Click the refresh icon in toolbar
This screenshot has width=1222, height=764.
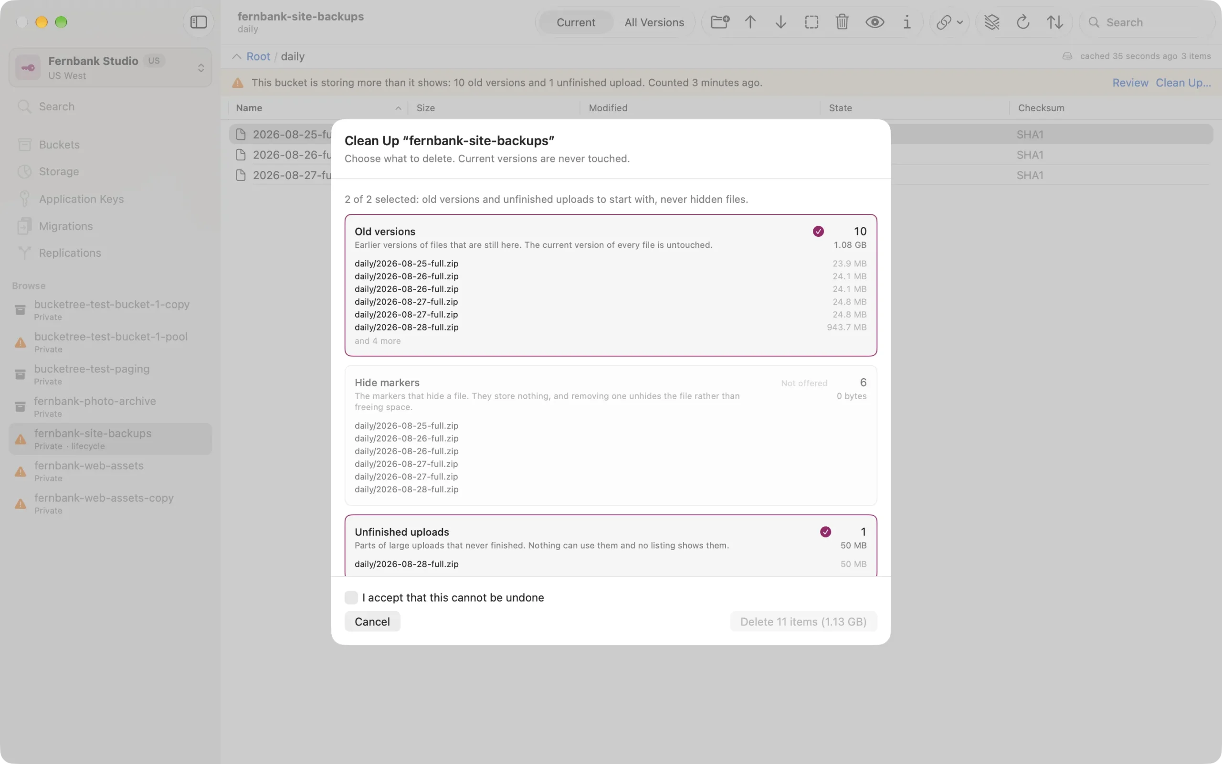1023,22
